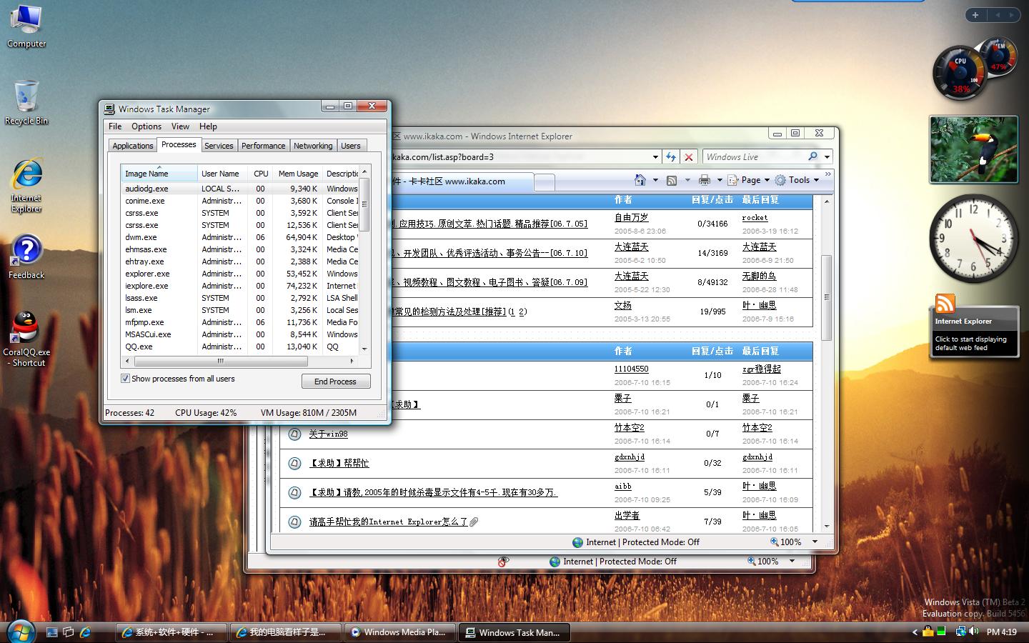Open the Recycle Bin desktop icon
Viewport: 1029px width, 643px height.
(26, 98)
